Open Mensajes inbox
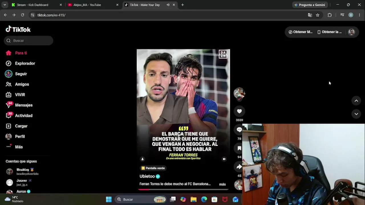This screenshot has width=365, height=205. [x=19, y=105]
